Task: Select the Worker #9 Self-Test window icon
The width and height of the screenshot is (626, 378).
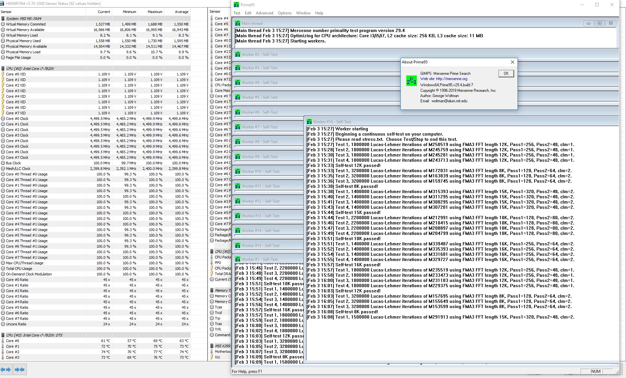Action: [238, 157]
